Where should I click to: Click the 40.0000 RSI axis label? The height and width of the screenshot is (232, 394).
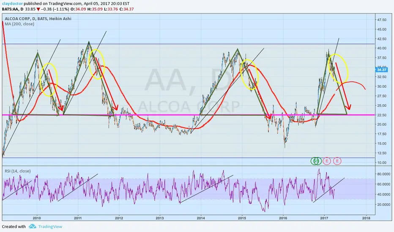point(383,194)
